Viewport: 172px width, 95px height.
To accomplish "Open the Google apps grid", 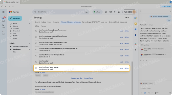I will [x=119, y=12].
